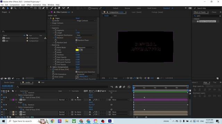Screen dimensions: 222x124
Task: Hide layer 3 text with eye icon
Action: (x=2, y=112)
